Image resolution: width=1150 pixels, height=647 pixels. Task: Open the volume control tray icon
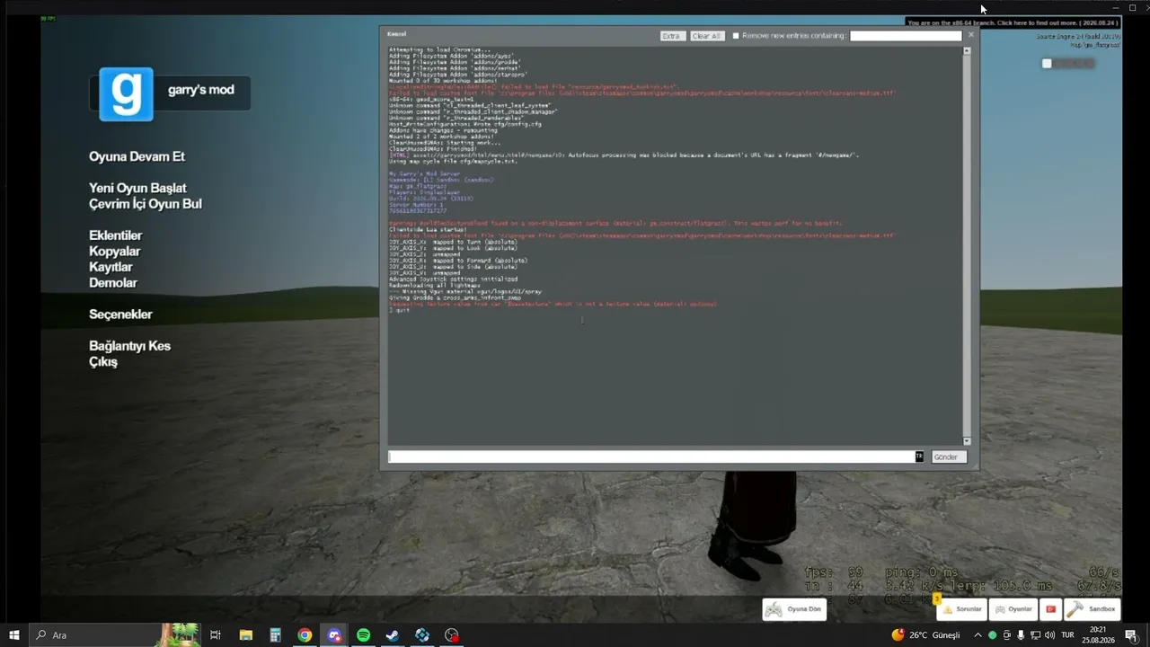[1049, 635]
